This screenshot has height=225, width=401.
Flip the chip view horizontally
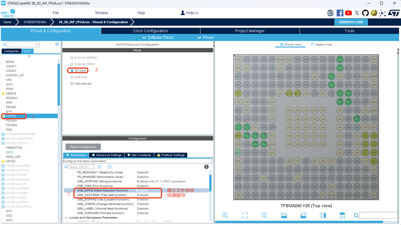[323, 215]
